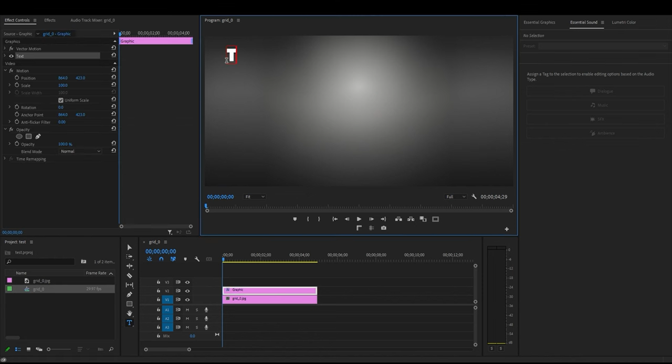Toggle lock on track V2

[x=159, y=291]
